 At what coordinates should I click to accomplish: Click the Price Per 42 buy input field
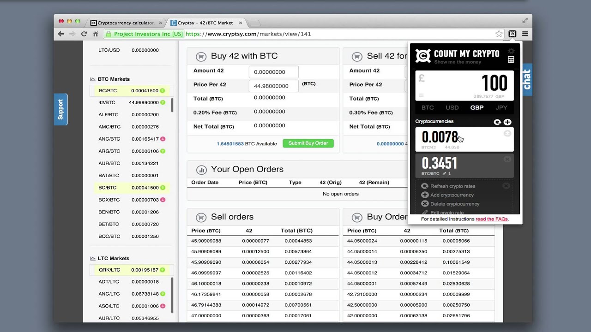pos(274,86)
